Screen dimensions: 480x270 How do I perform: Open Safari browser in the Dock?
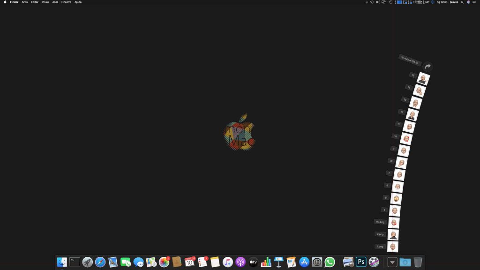tap(100, 262)
